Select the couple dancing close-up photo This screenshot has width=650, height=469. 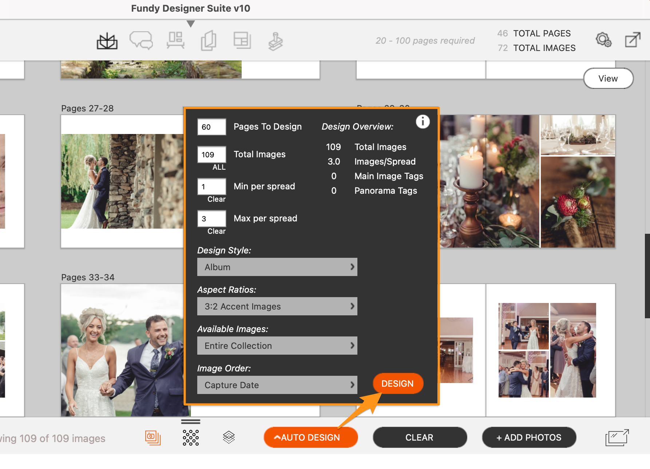click(573, 350)
